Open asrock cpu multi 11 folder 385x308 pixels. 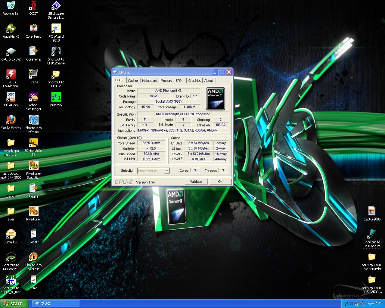pos(11,147)
